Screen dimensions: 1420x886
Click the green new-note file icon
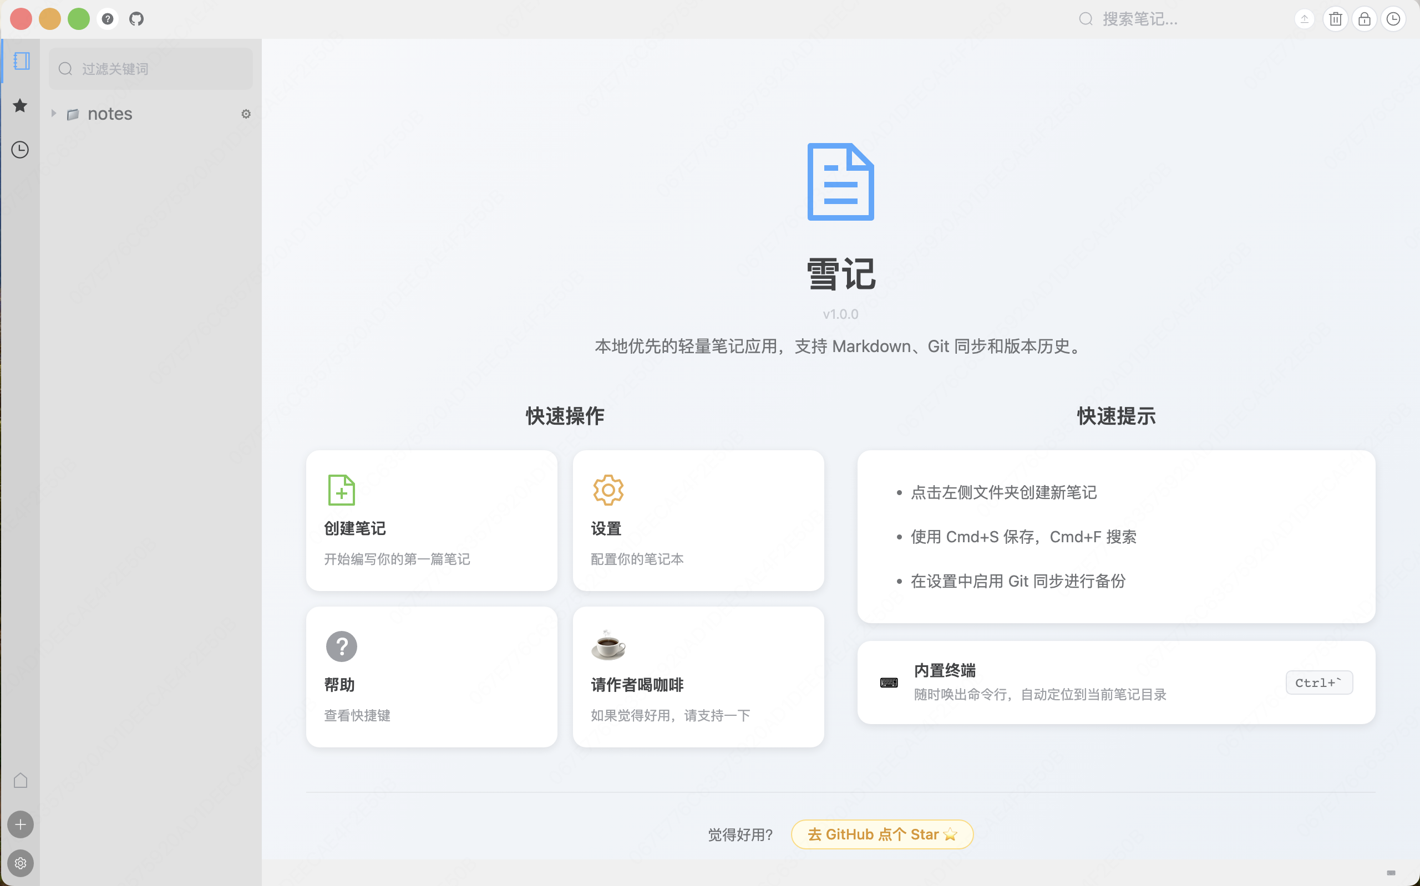click(342, 490)
